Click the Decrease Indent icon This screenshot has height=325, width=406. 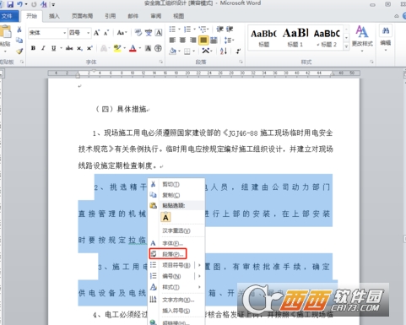point(219,29)
